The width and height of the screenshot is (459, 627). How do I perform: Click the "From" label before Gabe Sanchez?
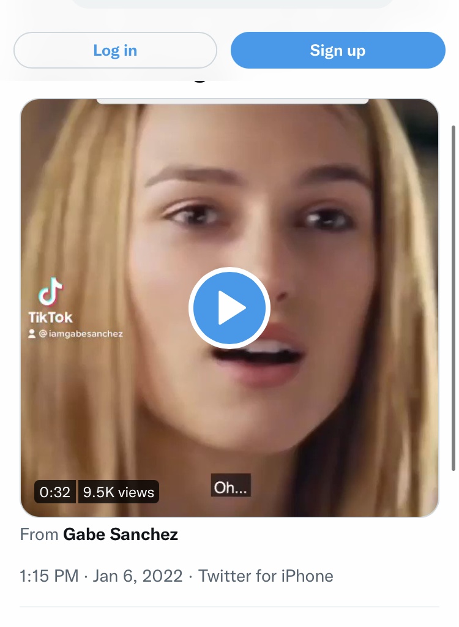click(x=39, y=534)
